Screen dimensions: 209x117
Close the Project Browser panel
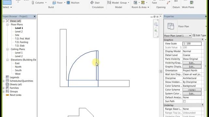[x=35, y=17]
